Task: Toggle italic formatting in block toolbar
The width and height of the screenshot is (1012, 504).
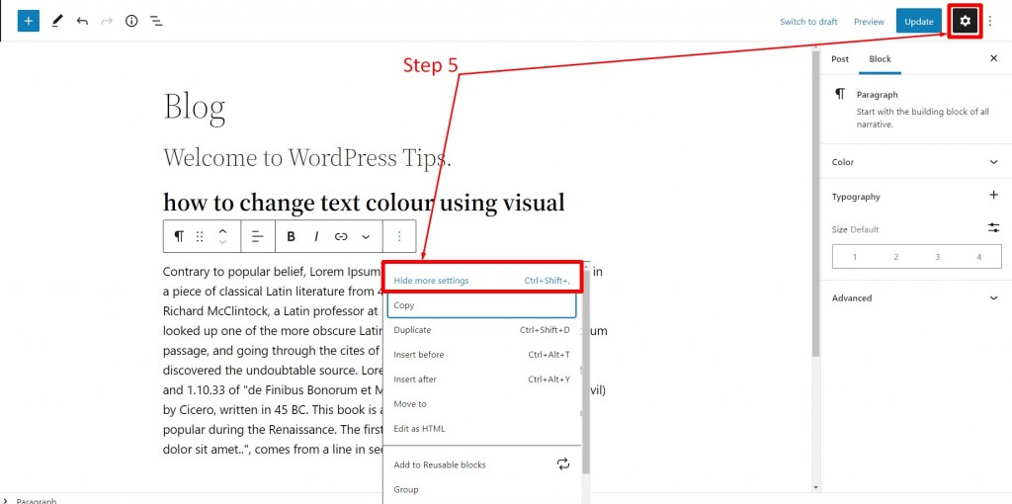Action: click(x=316, y=237)
